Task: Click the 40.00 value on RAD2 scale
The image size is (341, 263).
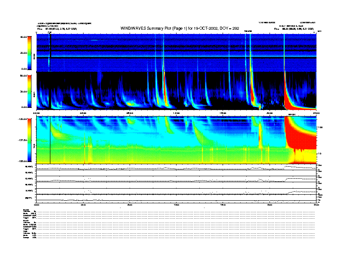Action: pos(23,37)
